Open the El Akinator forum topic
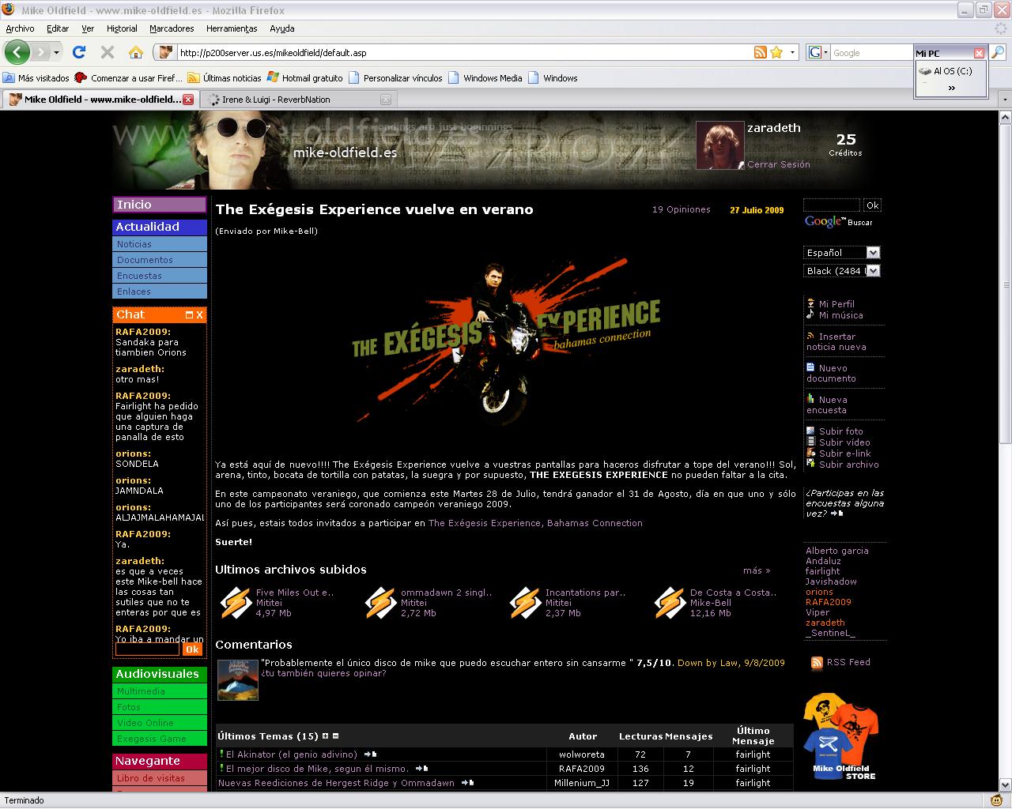 tap(292, 754)
